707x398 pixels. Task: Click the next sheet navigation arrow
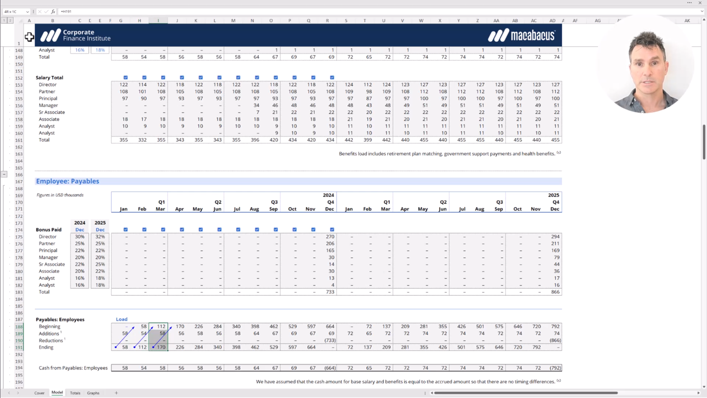18,393
